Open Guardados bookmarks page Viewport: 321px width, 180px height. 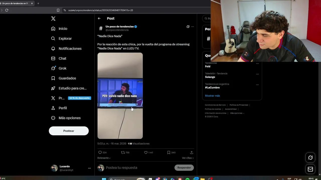(x=63, y=78)
